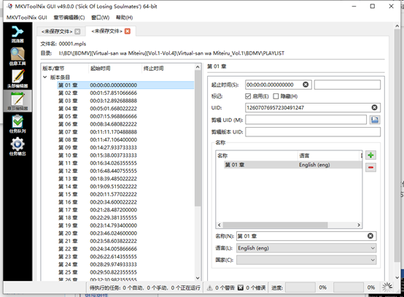Image resolution: width=404 pixels, height=297 pixels.
Task: Click the names list horizontal scrollbar
Action: coord(276,225)
